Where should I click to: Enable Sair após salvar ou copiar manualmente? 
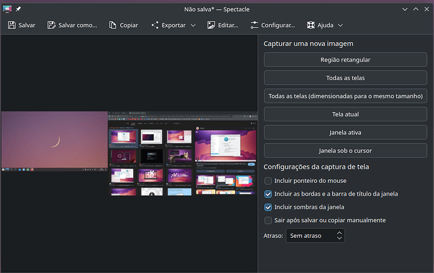pyautogui.click(x=268, y=220)
